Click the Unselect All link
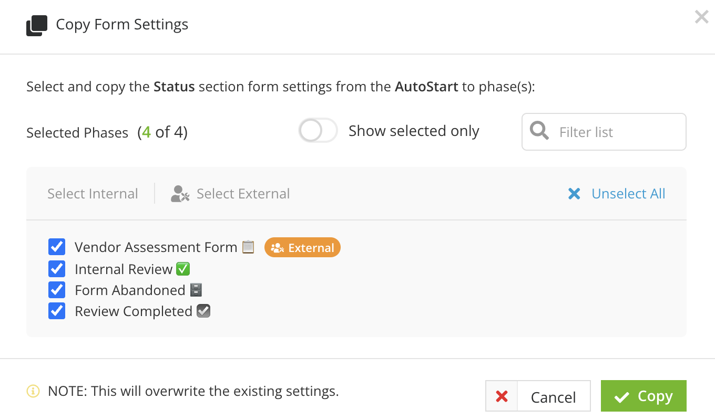 (x=628, y=193)
